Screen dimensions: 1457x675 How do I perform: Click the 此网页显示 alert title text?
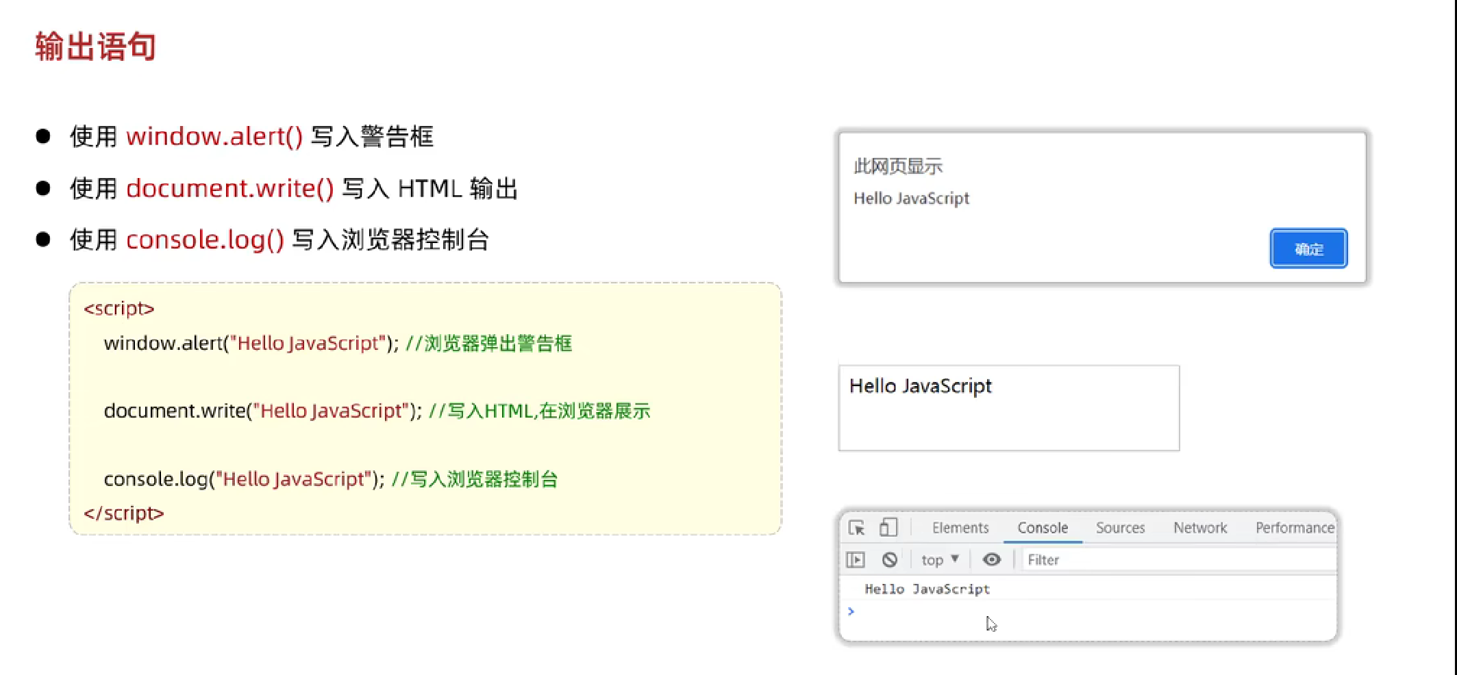click(898, 166)
